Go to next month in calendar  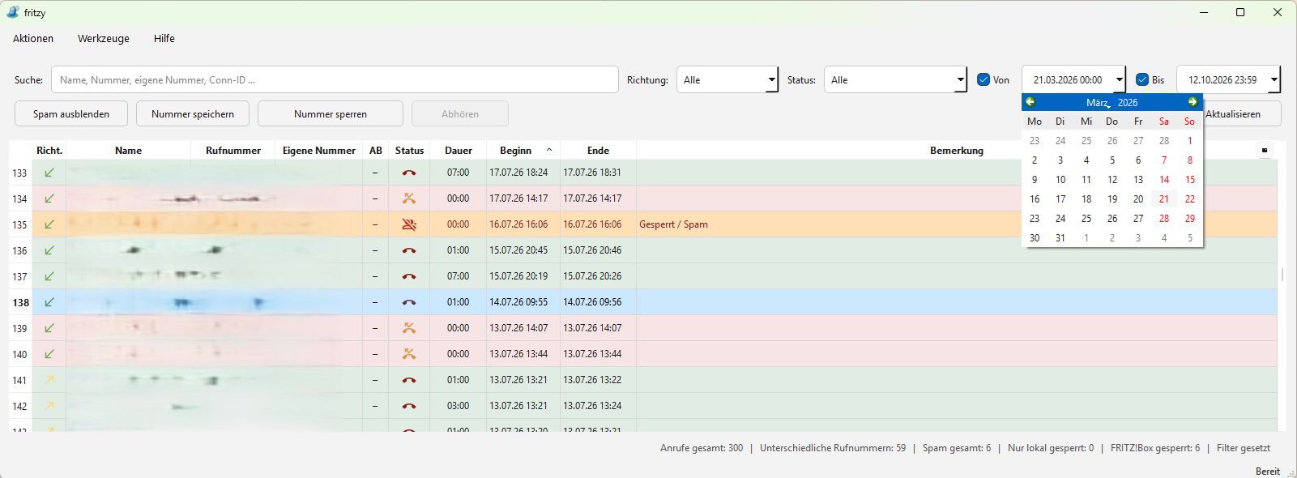pos(1192,102)
